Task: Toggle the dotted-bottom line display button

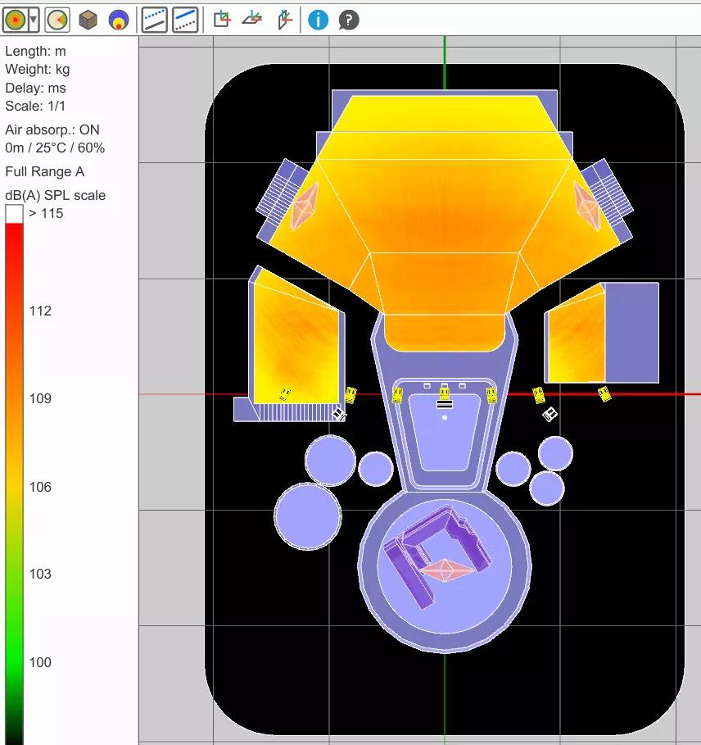Action: (185, 20)
